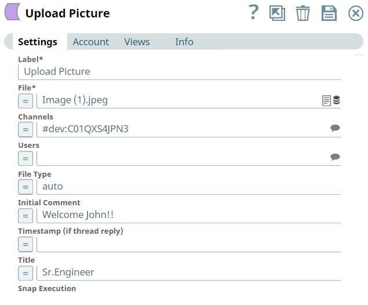This screenshot has height=305, width=368.
Task: Switch to the Views tab
Action: pos(137,42)
